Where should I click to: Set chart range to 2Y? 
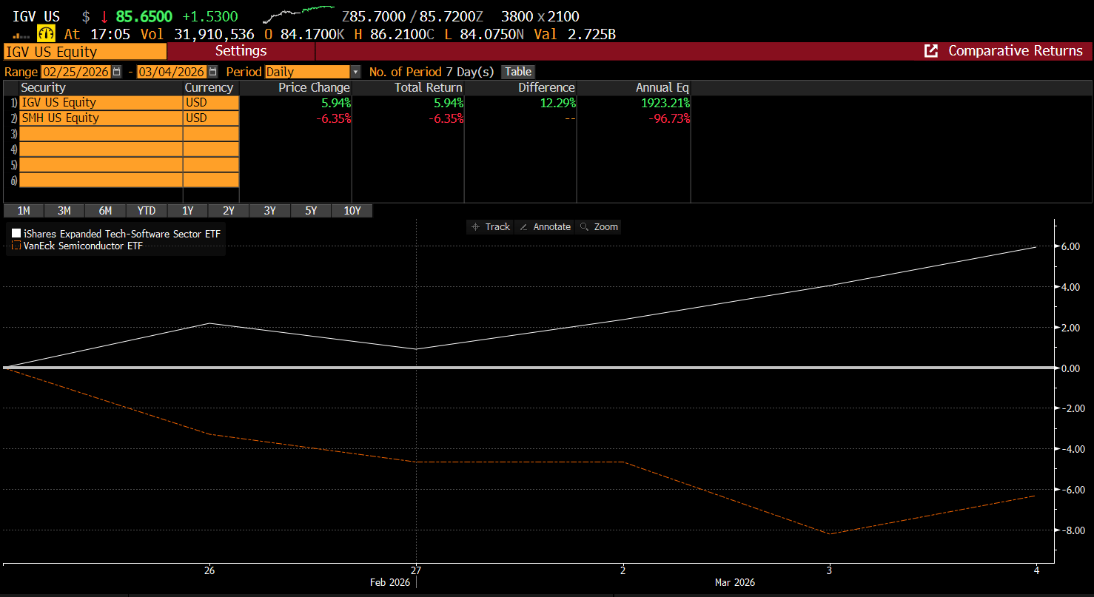[x=229, y=211]
